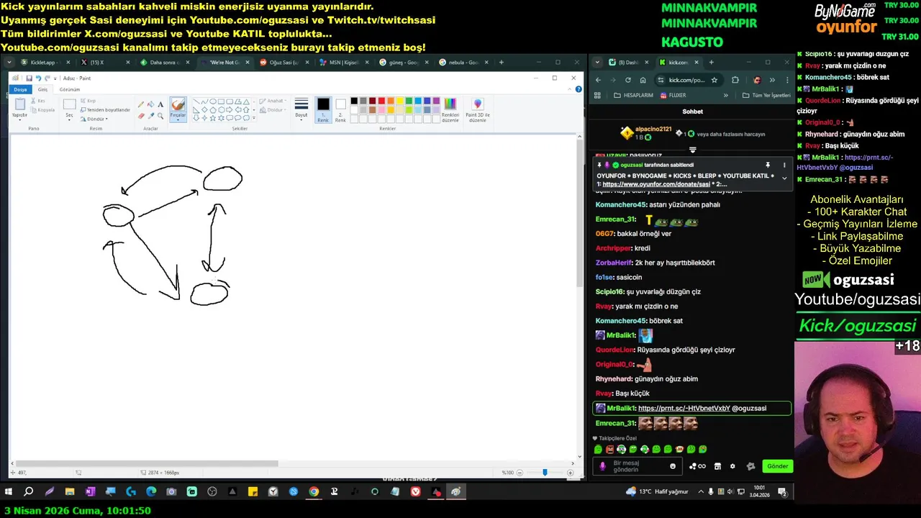This screenshot has height=518, width=921.
Task: Open the prnt.sc link from MrBalik1
Action: 684,408
